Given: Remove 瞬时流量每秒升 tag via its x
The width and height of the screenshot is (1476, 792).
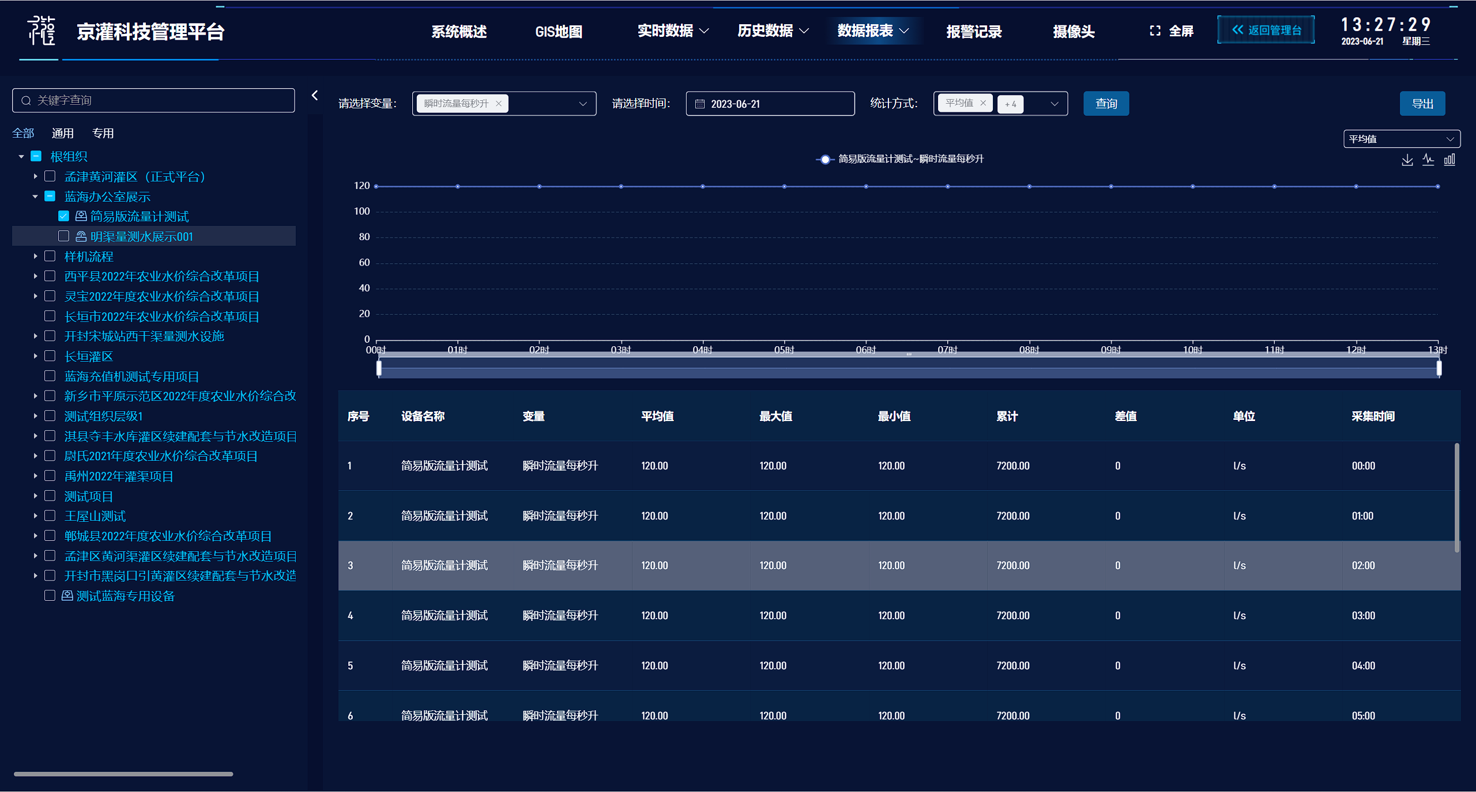Looking at the screenshot, I should tap(499, 104).
